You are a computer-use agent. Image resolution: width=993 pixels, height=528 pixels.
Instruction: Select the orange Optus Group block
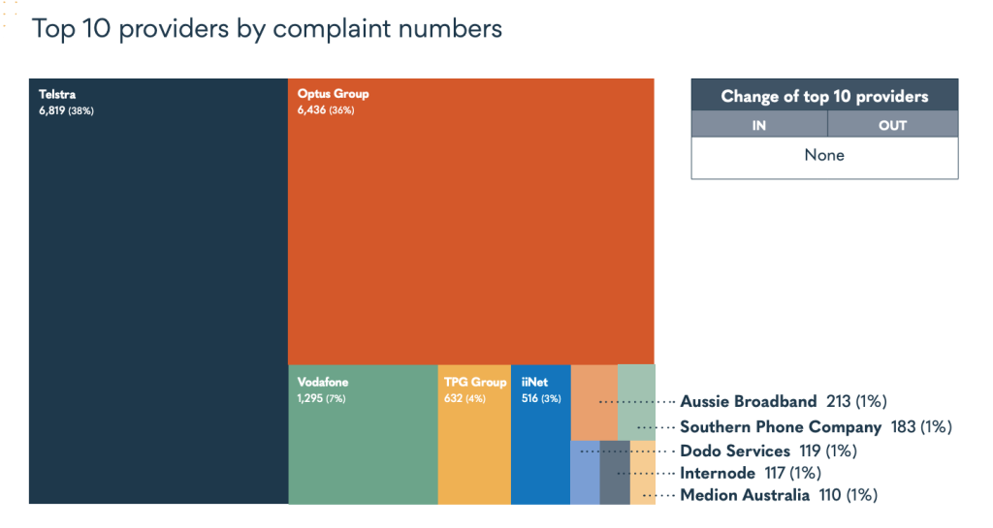pos(471,221)
